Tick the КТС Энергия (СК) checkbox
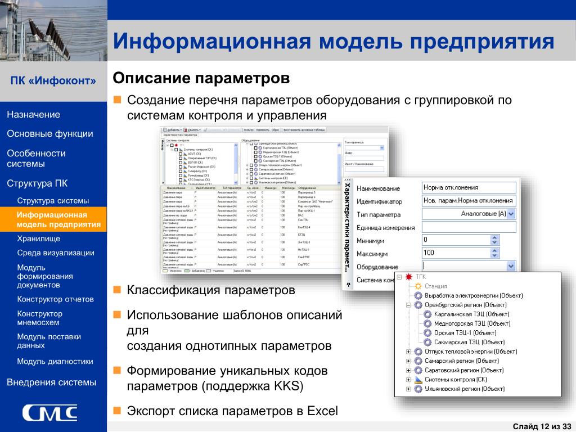The image size is (576, 432). [x=181, y=180]
